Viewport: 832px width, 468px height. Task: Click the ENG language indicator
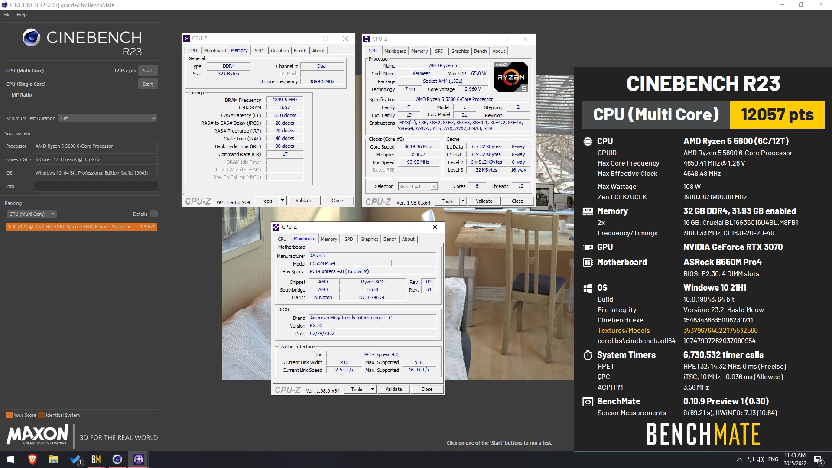(x=773, y=459)
